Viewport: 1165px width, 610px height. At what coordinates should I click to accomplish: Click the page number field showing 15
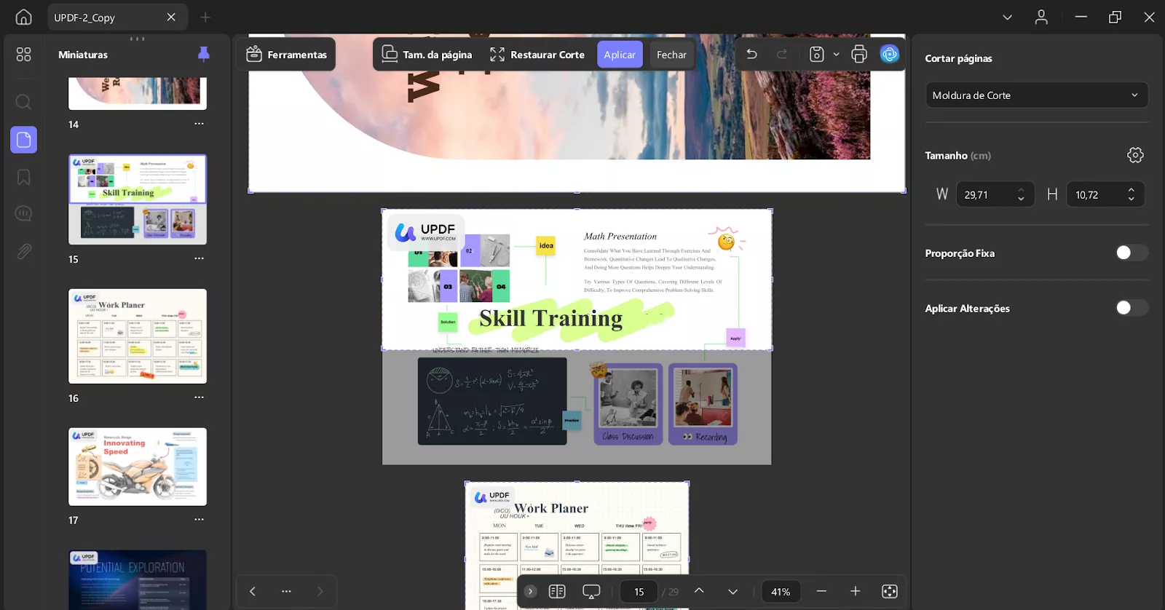point(639,592)
